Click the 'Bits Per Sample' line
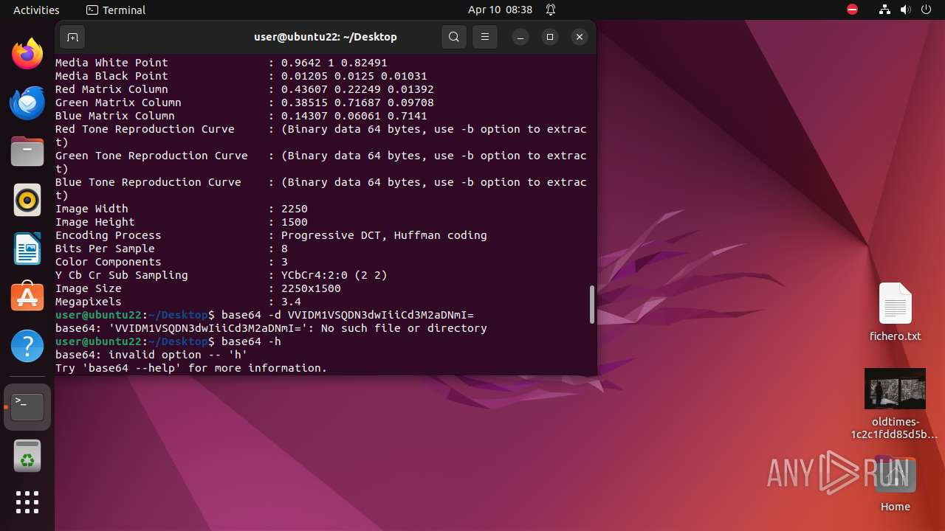This screenshot has height=531, width=945. click(171, 249)
